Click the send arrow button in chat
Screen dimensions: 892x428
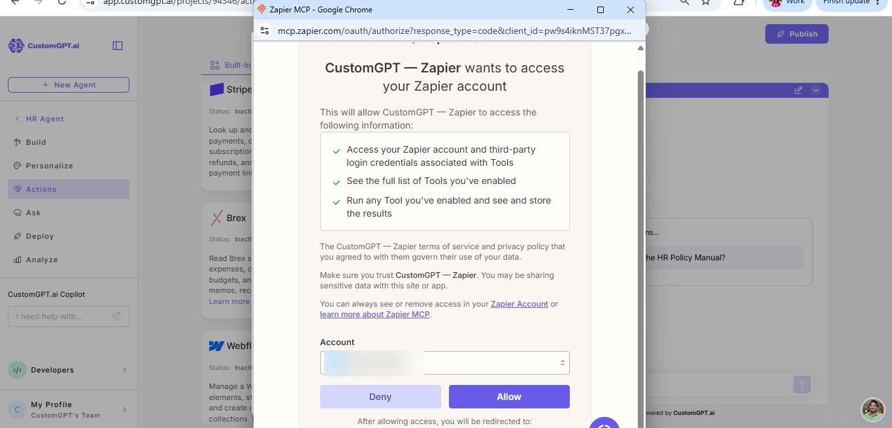tap(802, 384)
